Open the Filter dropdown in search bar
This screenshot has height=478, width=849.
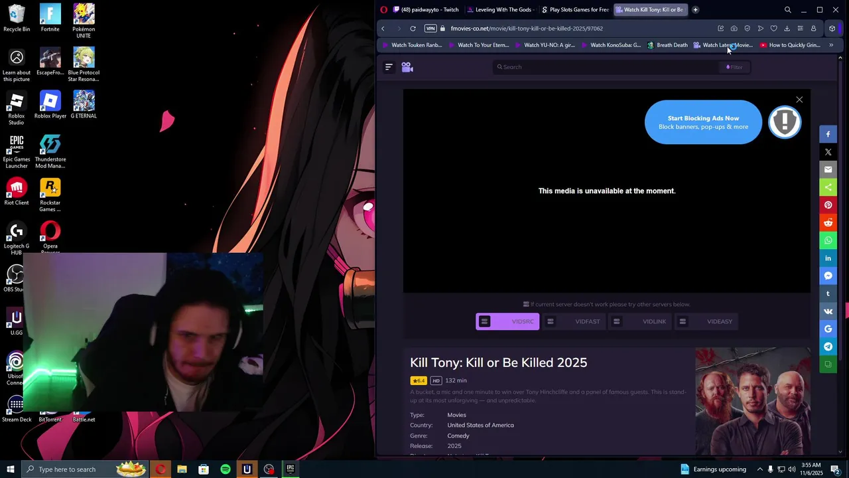click(x=734, y=67)
